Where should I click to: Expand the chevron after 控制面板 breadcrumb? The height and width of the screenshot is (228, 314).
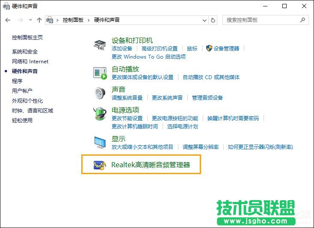(89, 20)
